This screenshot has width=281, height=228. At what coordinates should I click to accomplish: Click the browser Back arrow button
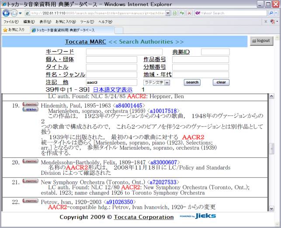tap(6, 13)
